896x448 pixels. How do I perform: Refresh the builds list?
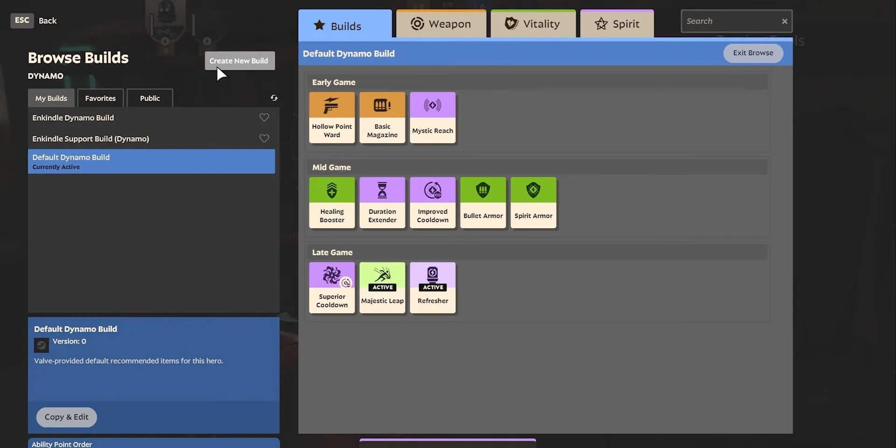(x=274, y=98)
